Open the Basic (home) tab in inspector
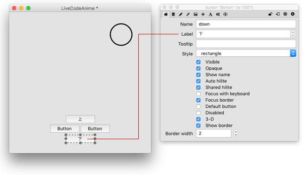 pos(166,14)
